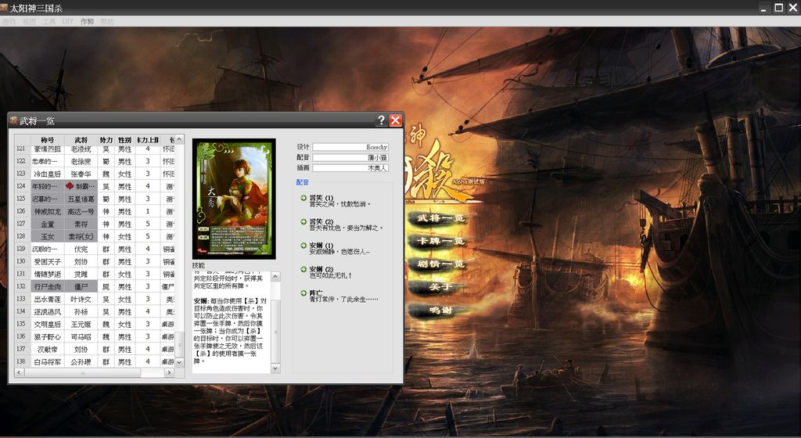Select general 孙杨 in the list
Image resolution: width=801 pixels, height=438 pixels.
(81, 311)
